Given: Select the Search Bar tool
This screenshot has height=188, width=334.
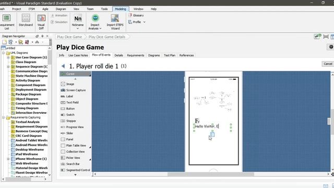Looking at the screenshot, I should (x=70, y=164).
